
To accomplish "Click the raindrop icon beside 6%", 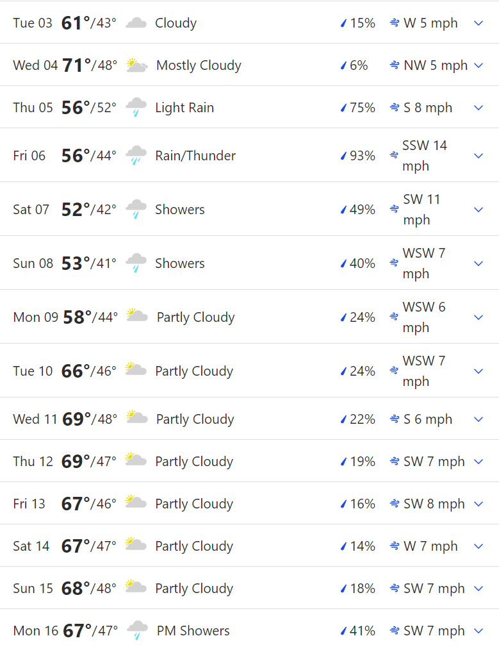I will pos(343,65).
